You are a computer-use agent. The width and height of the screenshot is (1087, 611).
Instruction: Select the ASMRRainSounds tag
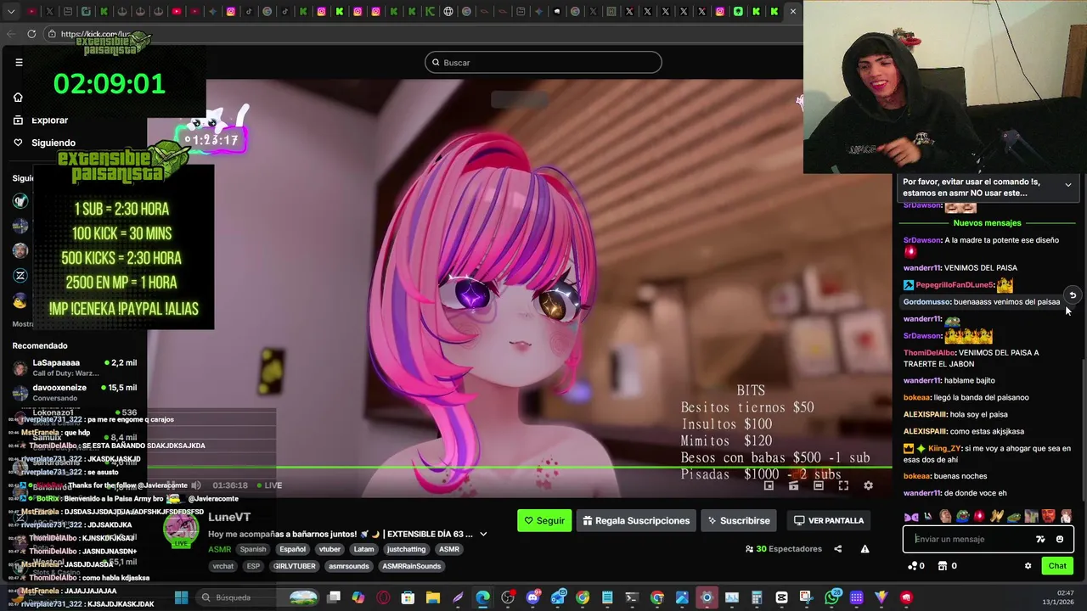[411, 566]
